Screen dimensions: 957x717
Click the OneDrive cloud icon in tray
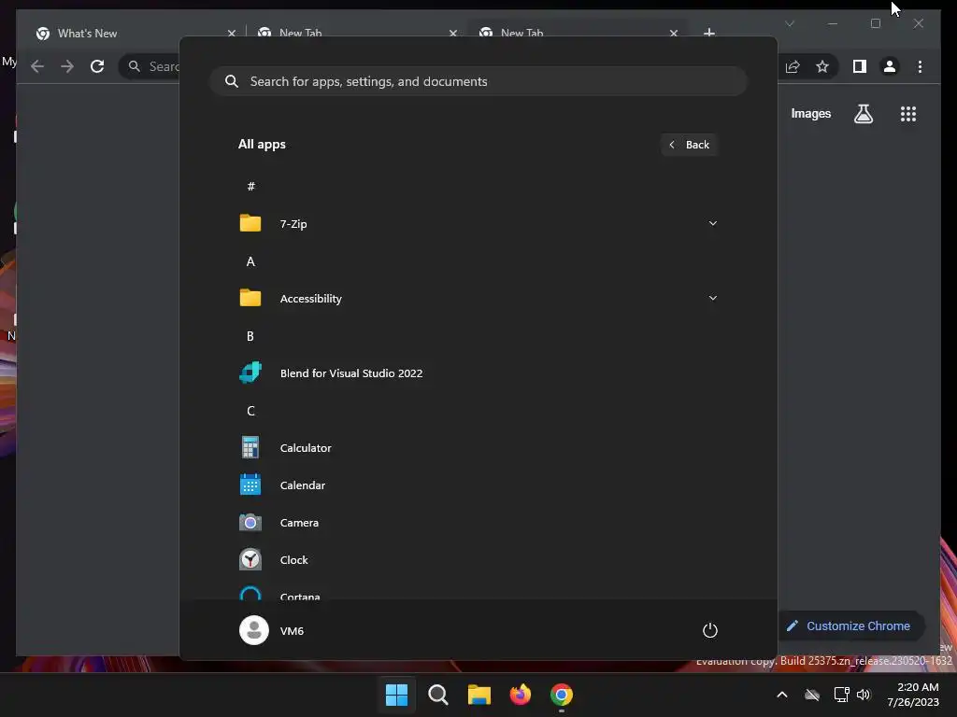pyautogui.click(x=812, y=695)
